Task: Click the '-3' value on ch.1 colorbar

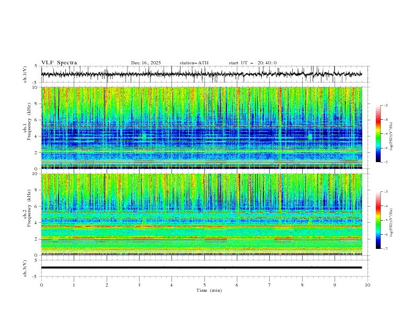Action: coord(385,105)
